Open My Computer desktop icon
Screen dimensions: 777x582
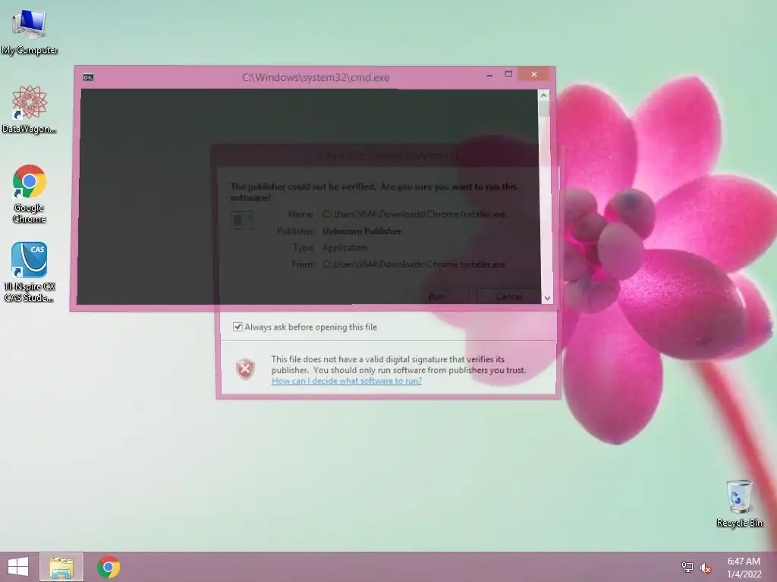pyautogui.click(x=30, y=32)
